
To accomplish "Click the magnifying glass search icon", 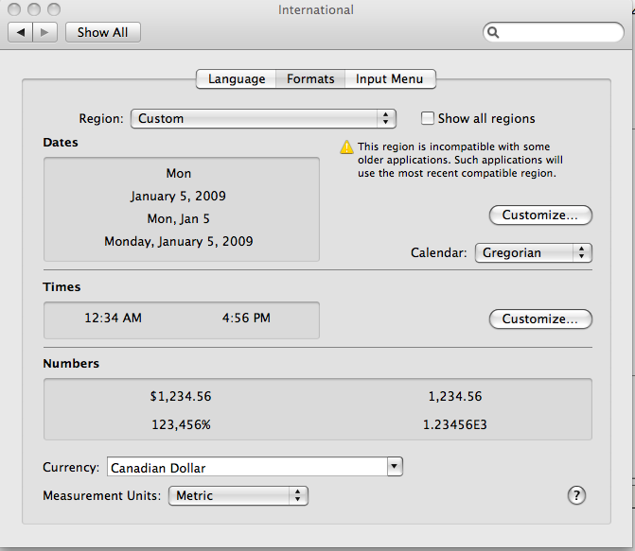I will 493,32.
